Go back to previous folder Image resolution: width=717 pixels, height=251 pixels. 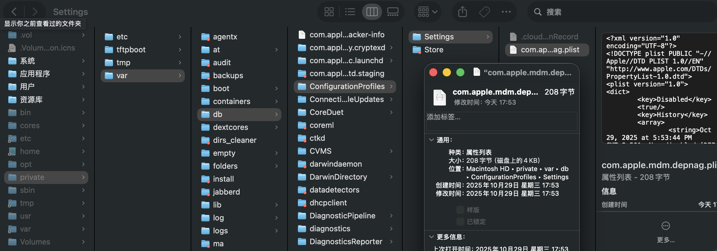pos(14,12)
